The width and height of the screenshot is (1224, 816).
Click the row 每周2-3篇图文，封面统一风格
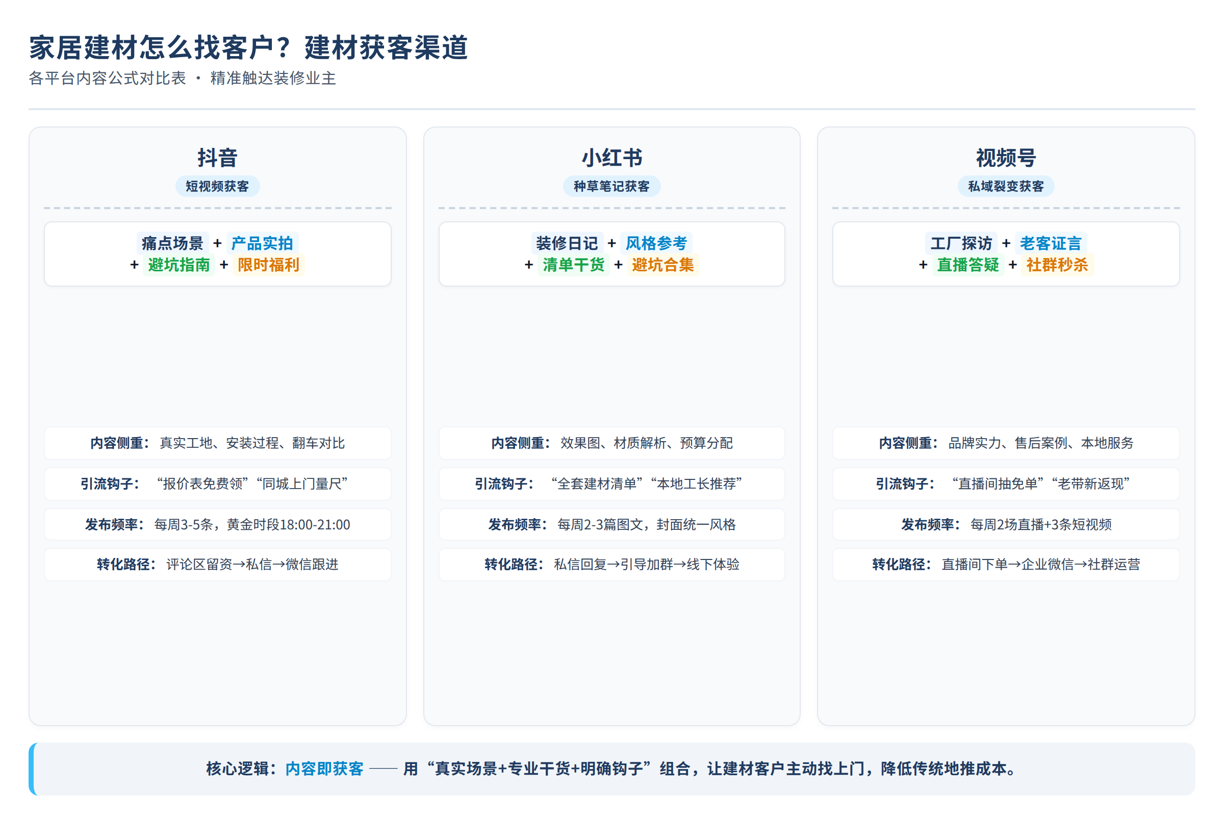pos(612,525)
